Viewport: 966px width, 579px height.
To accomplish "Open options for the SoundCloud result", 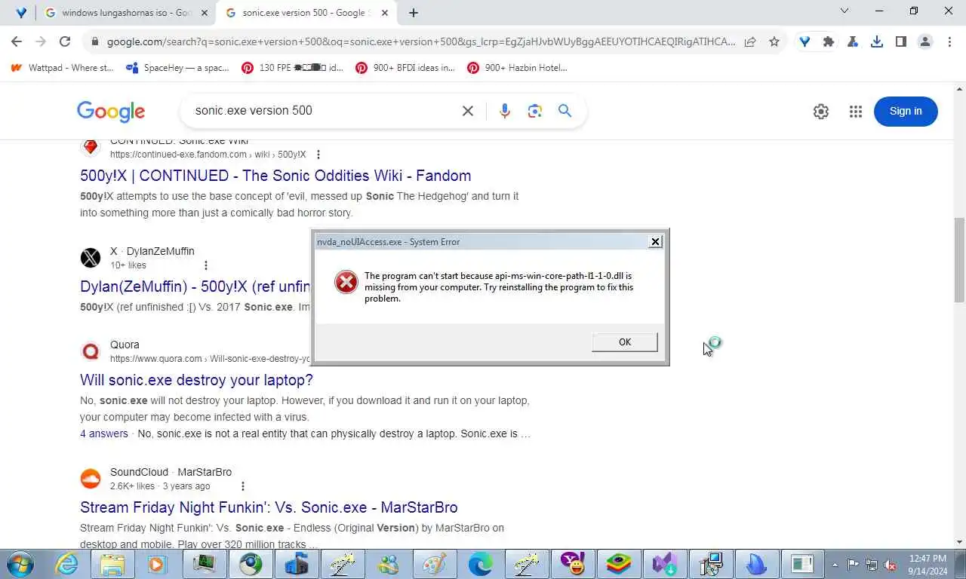I will pos(242,486).
